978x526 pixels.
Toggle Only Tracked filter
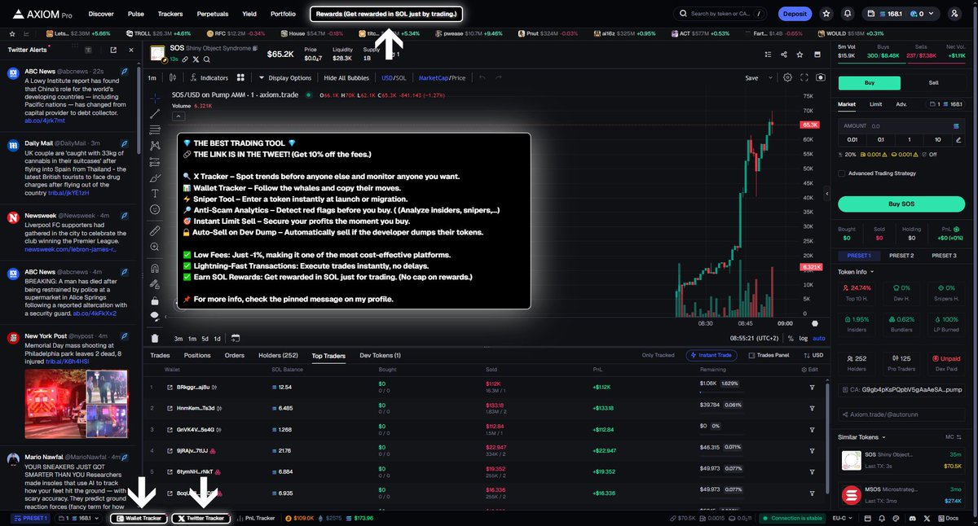point(658,355)
